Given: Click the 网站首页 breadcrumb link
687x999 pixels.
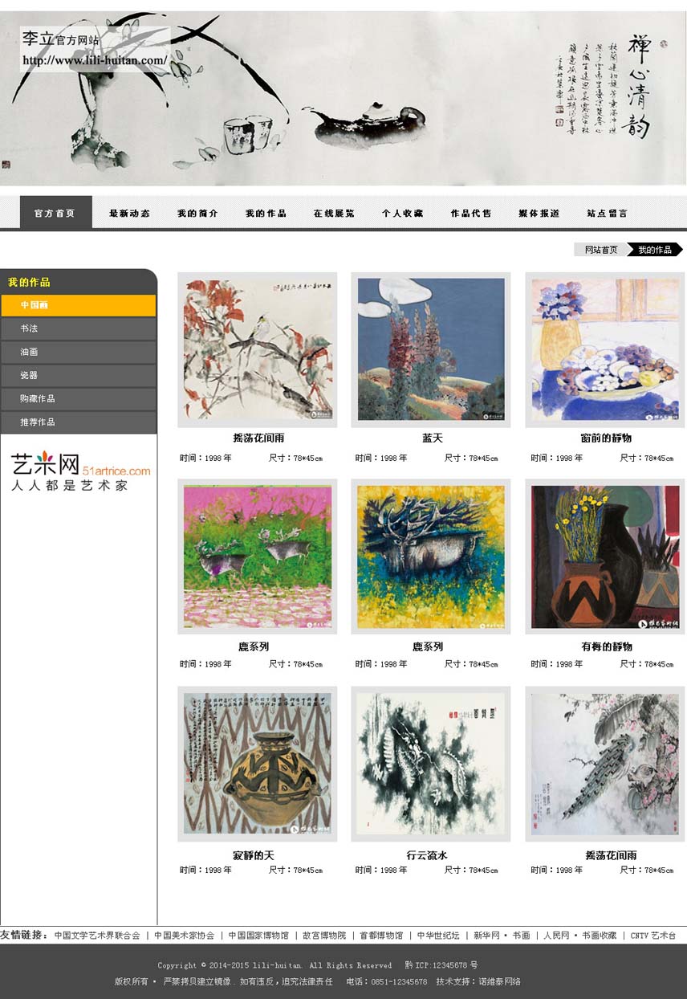Looking at the screenshot, I should click(600, 250).
